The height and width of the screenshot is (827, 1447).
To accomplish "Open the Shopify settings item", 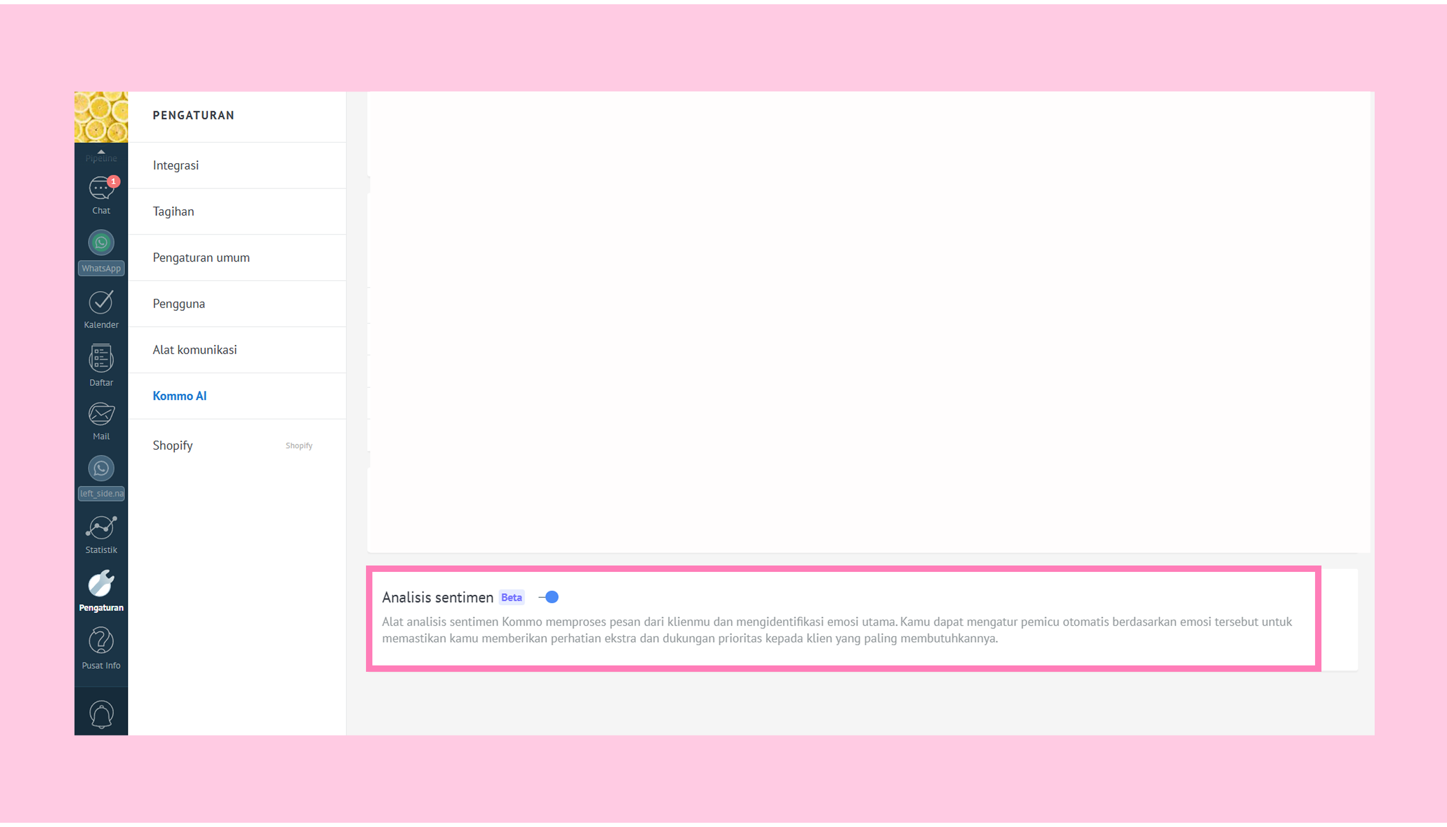I will pyautogui.click(x=237, y=445).
